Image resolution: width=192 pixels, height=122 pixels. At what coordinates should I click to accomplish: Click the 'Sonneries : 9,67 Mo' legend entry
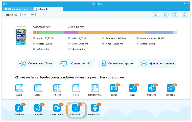pyautogui.click(x=114, y=38)
